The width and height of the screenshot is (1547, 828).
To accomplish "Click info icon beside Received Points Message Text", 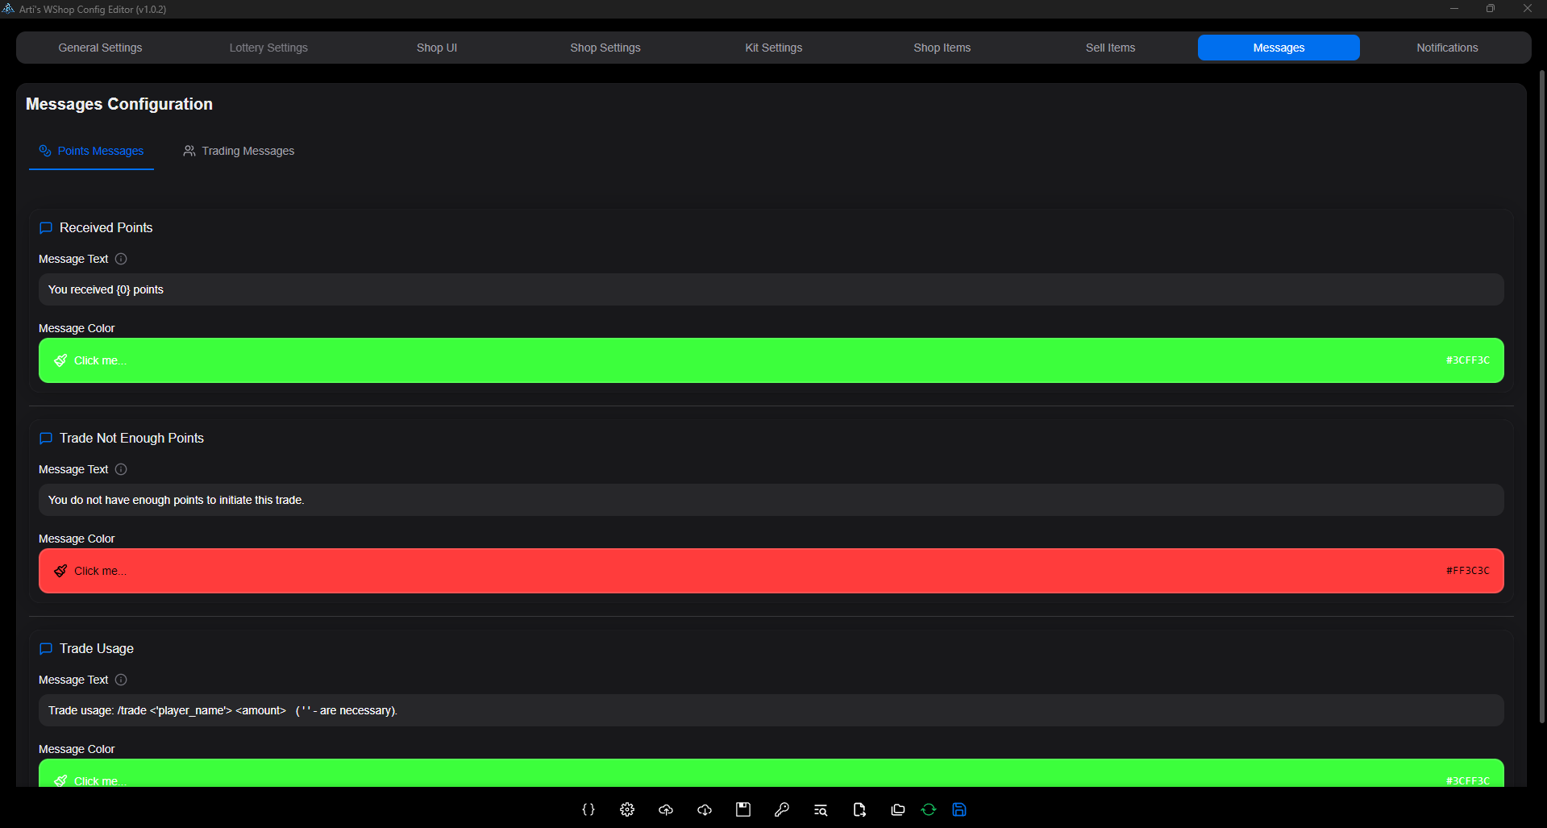I will (x=121, y=259).
